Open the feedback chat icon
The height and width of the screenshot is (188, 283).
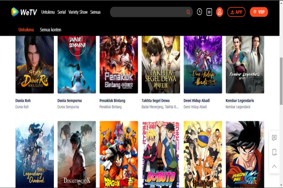pos(275,138)
